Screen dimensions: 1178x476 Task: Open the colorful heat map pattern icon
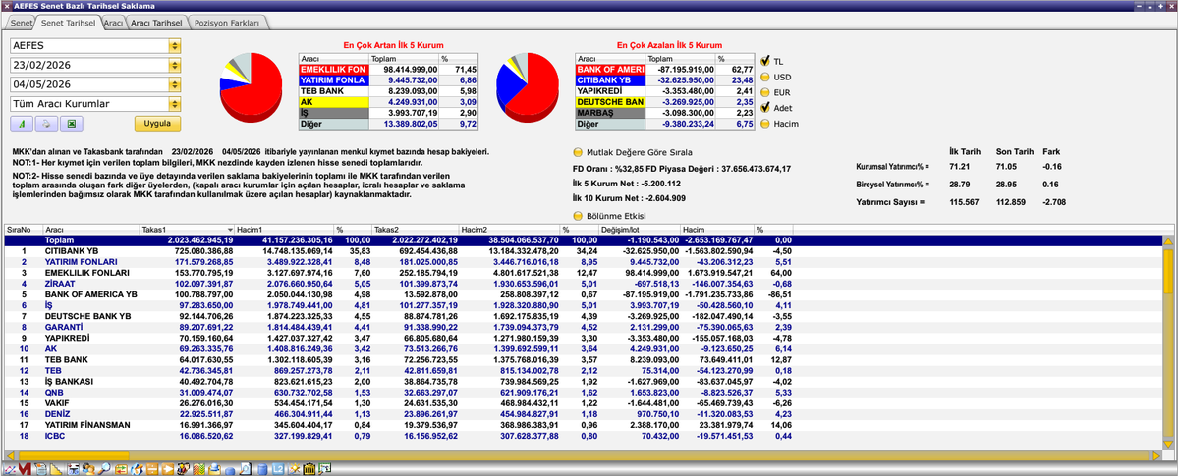[x=198, y=469]
